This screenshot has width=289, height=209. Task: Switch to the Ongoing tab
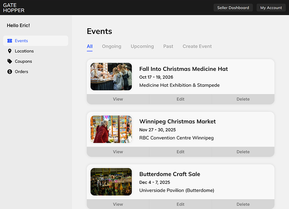[x=112, y=46]
